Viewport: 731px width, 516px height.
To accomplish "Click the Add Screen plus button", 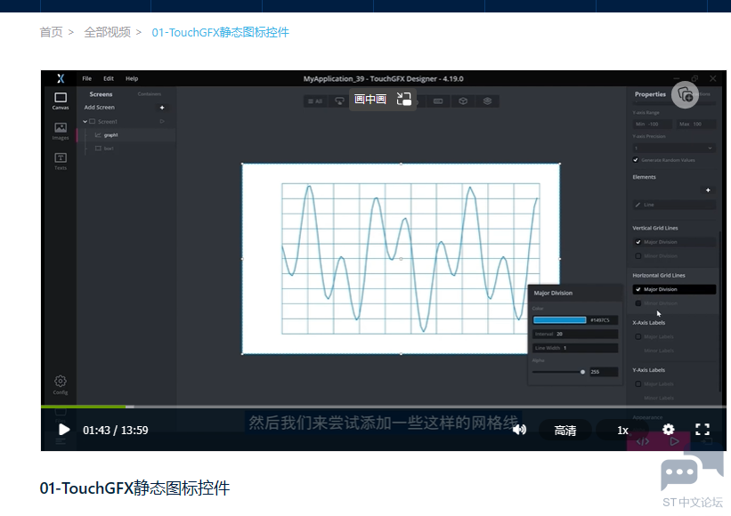I will (162, 108).
